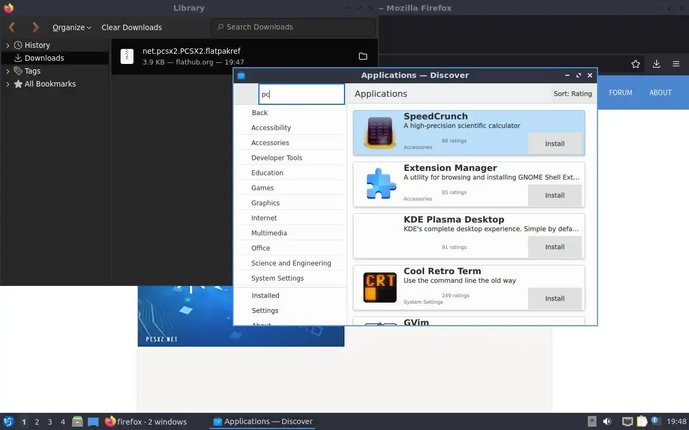
Task: Select History in Library sidebar
Action: coord(37,45)
